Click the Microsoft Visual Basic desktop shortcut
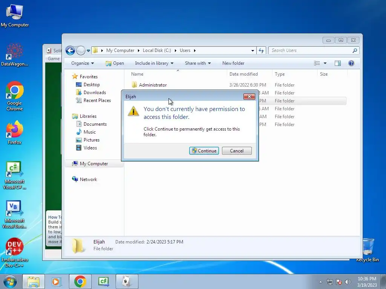386x289 pixels. click(x=15, y=214)
